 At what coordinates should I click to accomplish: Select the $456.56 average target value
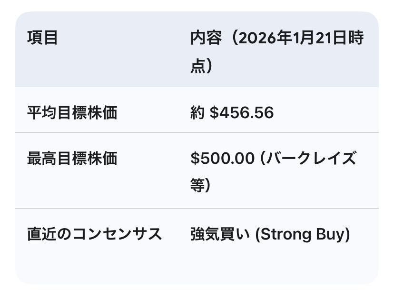click(x=241, y=113)
